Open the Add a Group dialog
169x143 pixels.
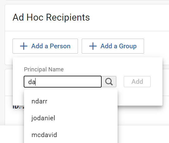click(113, 46)
